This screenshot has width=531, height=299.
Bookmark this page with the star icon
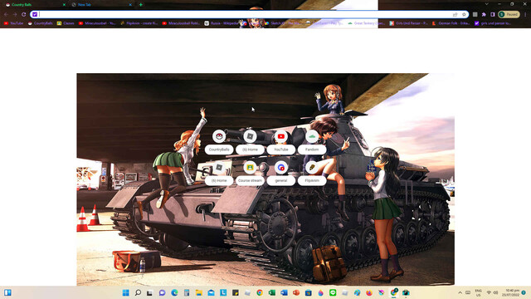click(x=464, y=15)
